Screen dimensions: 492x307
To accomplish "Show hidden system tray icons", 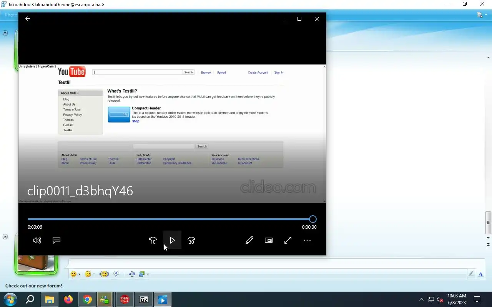I will 421,299.
